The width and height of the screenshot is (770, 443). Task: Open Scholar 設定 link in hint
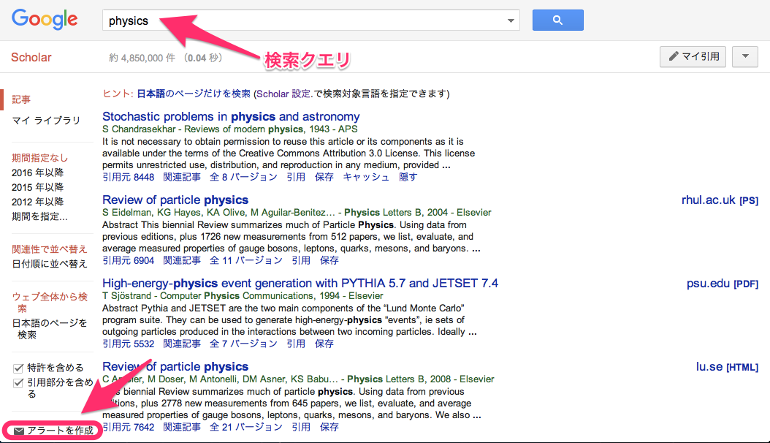point(283,94)
